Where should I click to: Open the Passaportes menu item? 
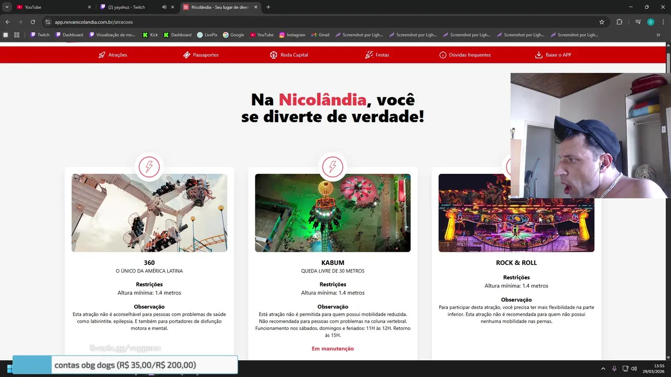tap(201, 55)
